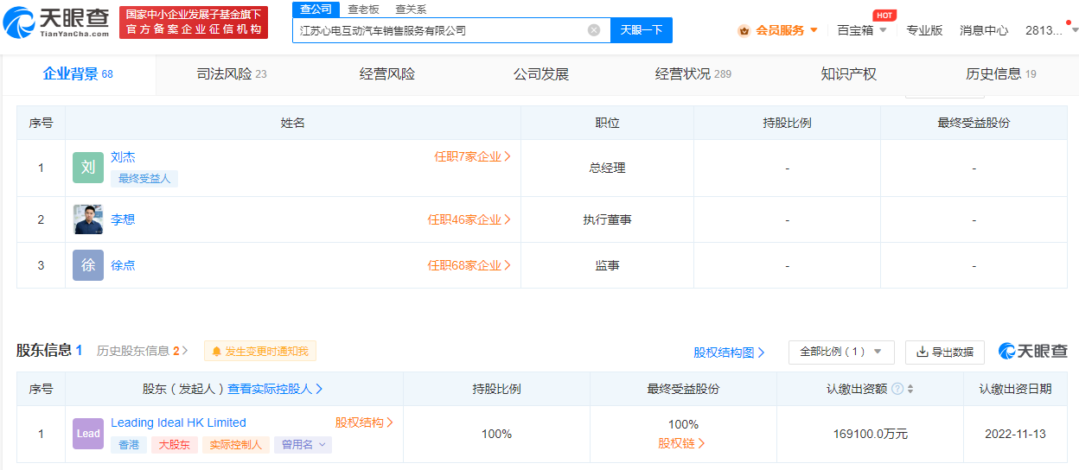Click the 会员服务 crown icon

coord(744,30)
